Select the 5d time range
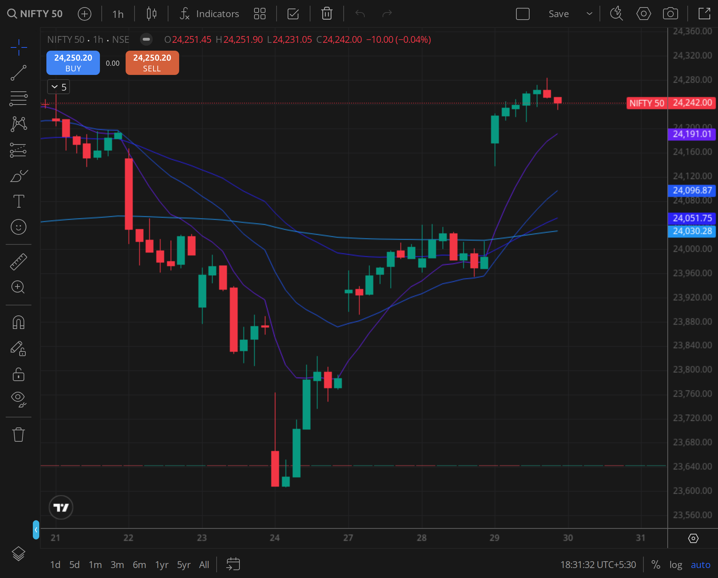The width and height of the screenshot is (718, 578). click(x=75, y=564)
